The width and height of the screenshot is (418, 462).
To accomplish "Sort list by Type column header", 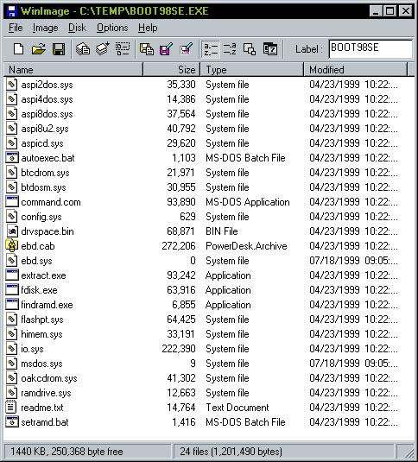I will pyautogui.click(x=252, y=70).
